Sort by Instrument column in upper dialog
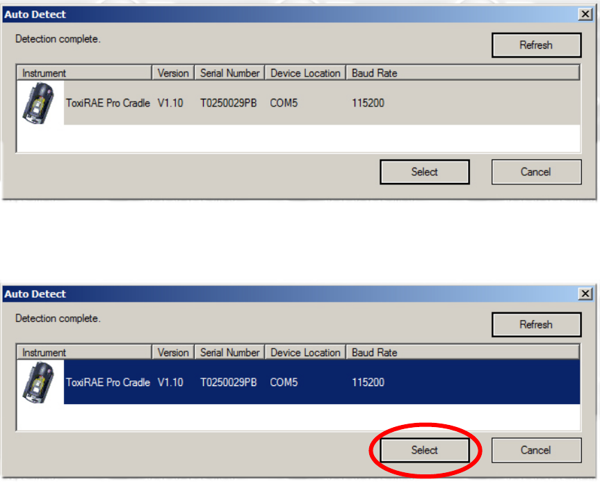 click(x=84, y=73)
